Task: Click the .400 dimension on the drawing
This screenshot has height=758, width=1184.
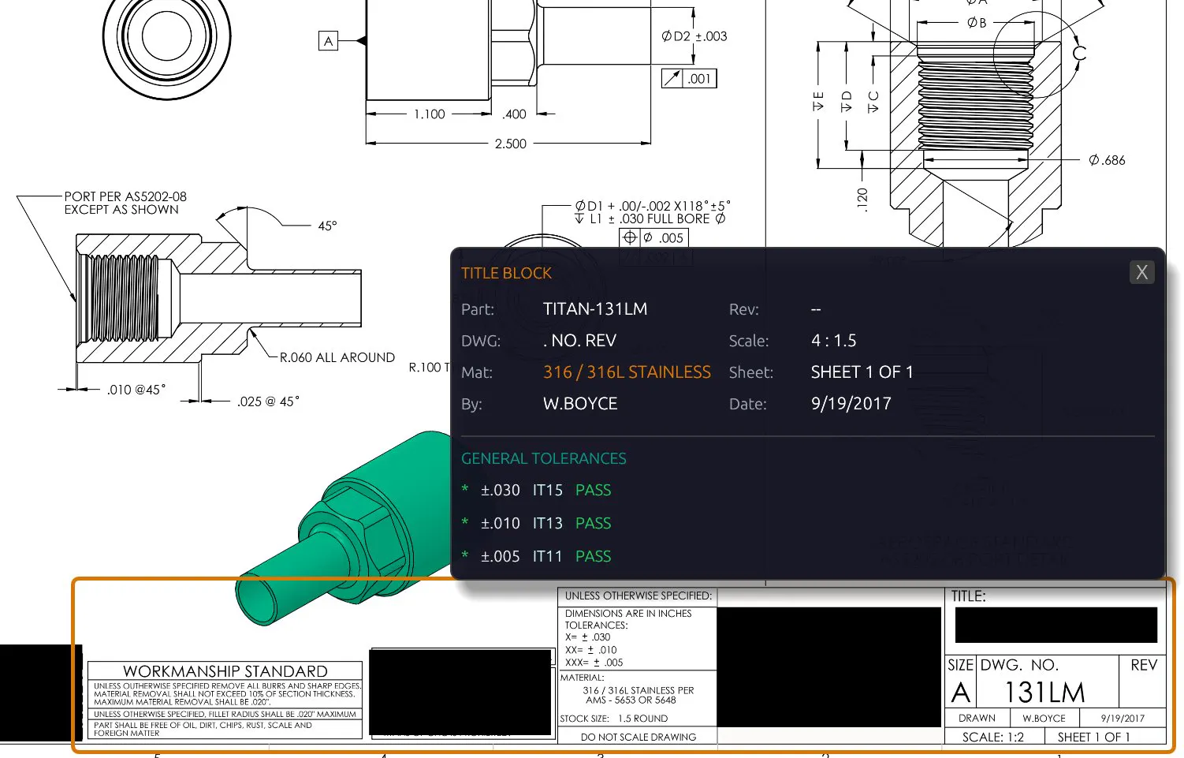Action: point(515,114)
